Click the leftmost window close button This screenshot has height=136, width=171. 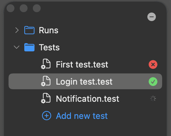[x=11, y=8]
